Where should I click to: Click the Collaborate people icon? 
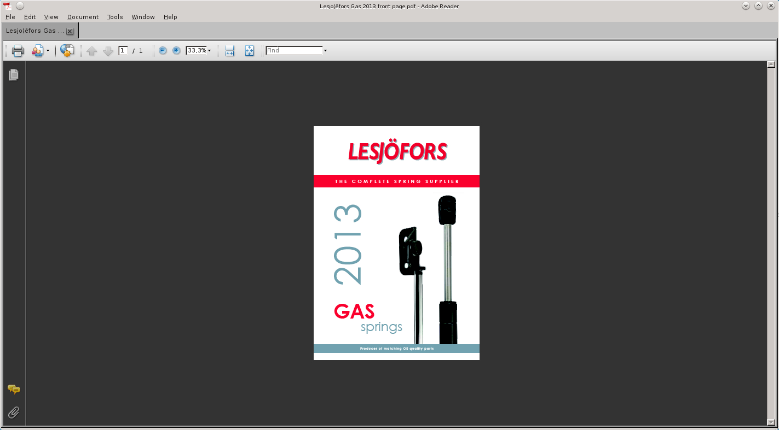37,51
